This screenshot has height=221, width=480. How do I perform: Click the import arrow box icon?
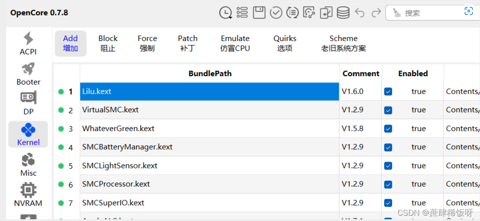point(326,13)
